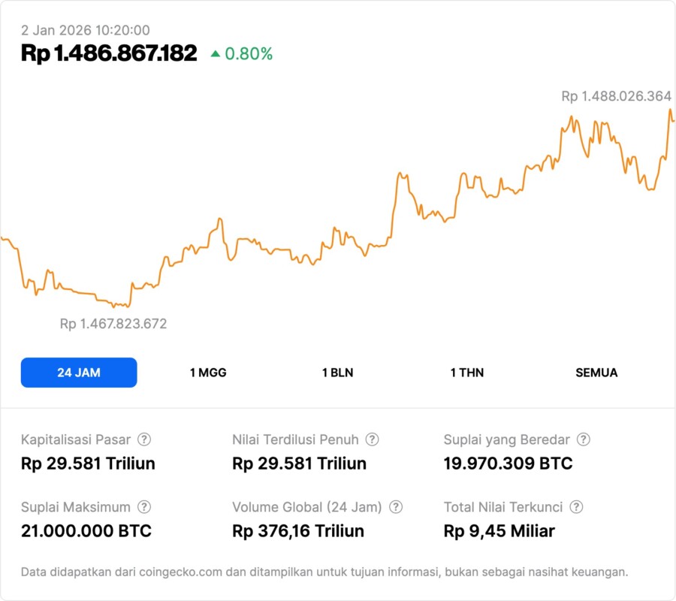Click help icon next to Suplai Maksimum
The image size is (676, 601).
[x=144, y=507]
